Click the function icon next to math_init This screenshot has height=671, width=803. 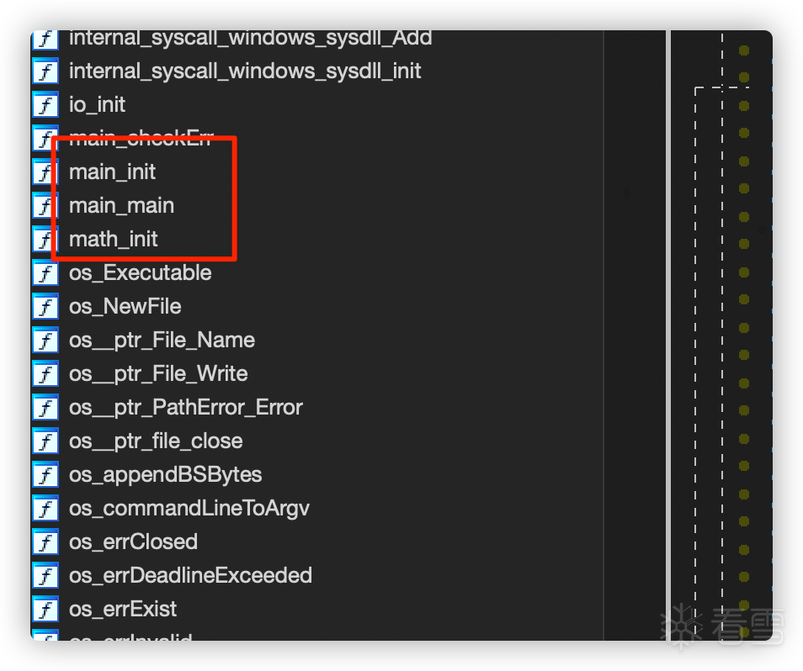click(x=45, y=240)
